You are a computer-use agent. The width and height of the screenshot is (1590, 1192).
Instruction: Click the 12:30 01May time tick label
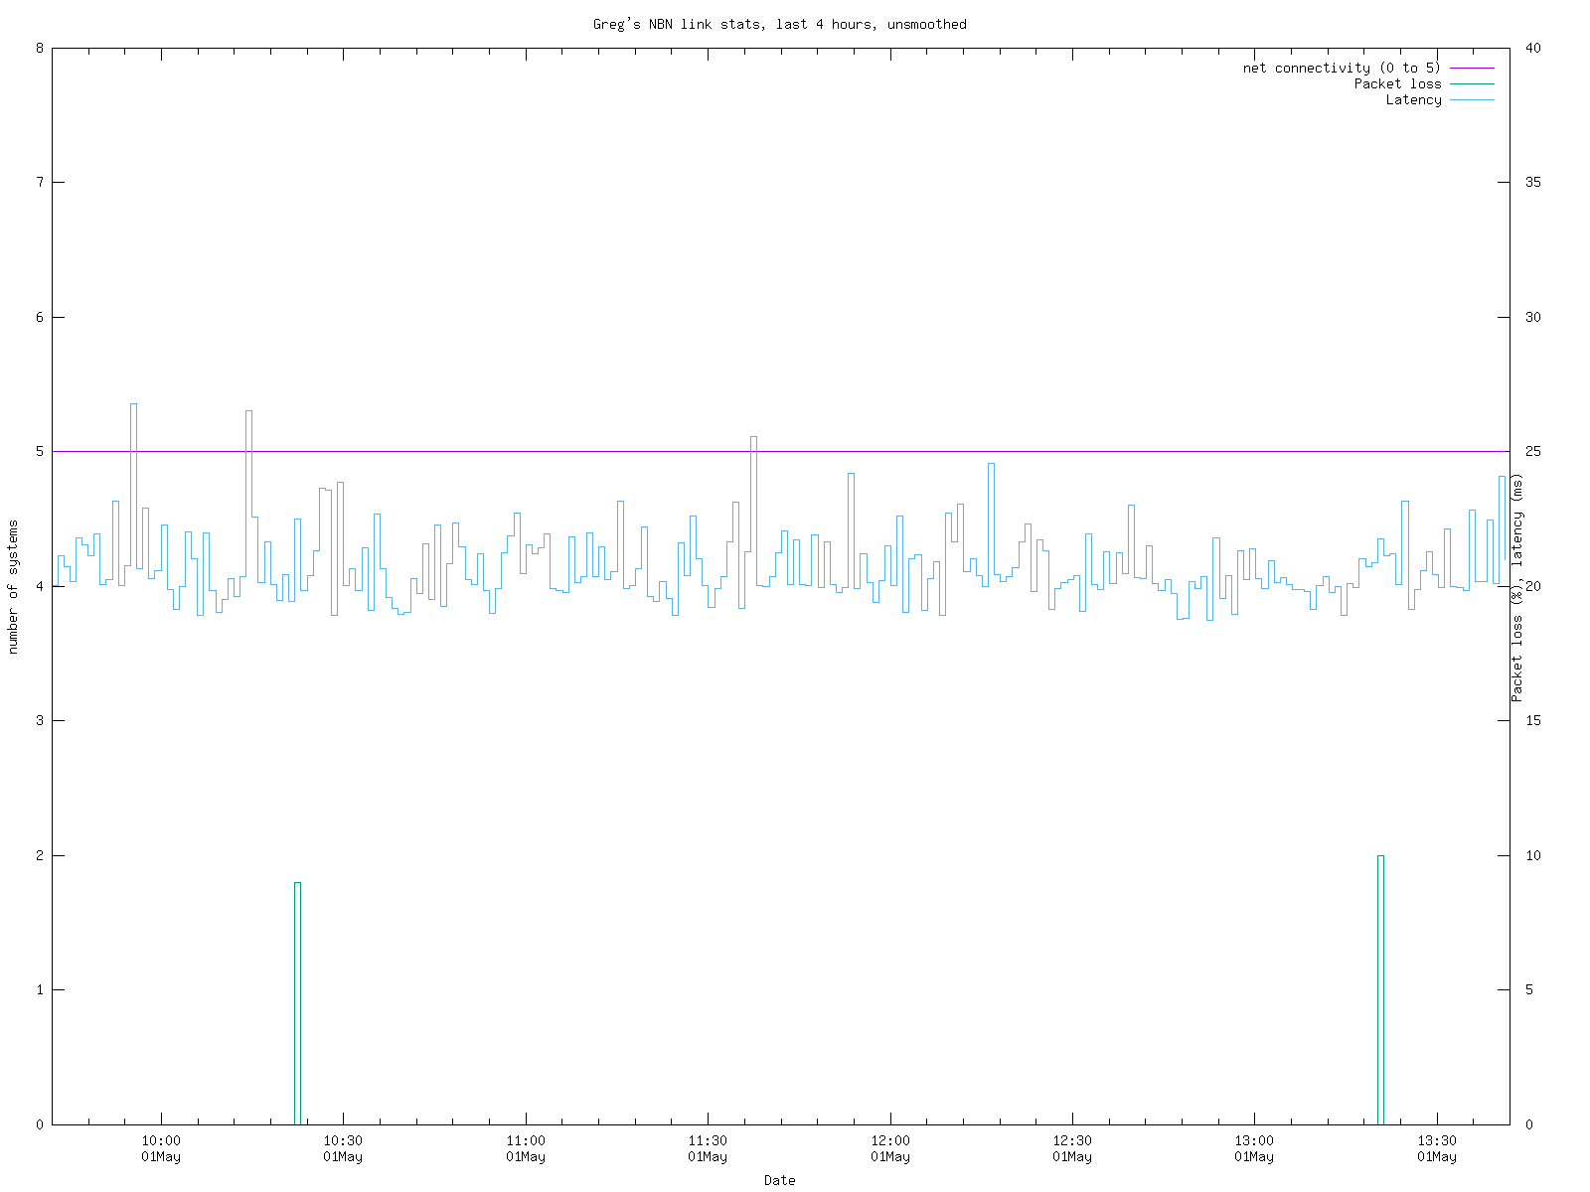[x=1072, y=1148]
